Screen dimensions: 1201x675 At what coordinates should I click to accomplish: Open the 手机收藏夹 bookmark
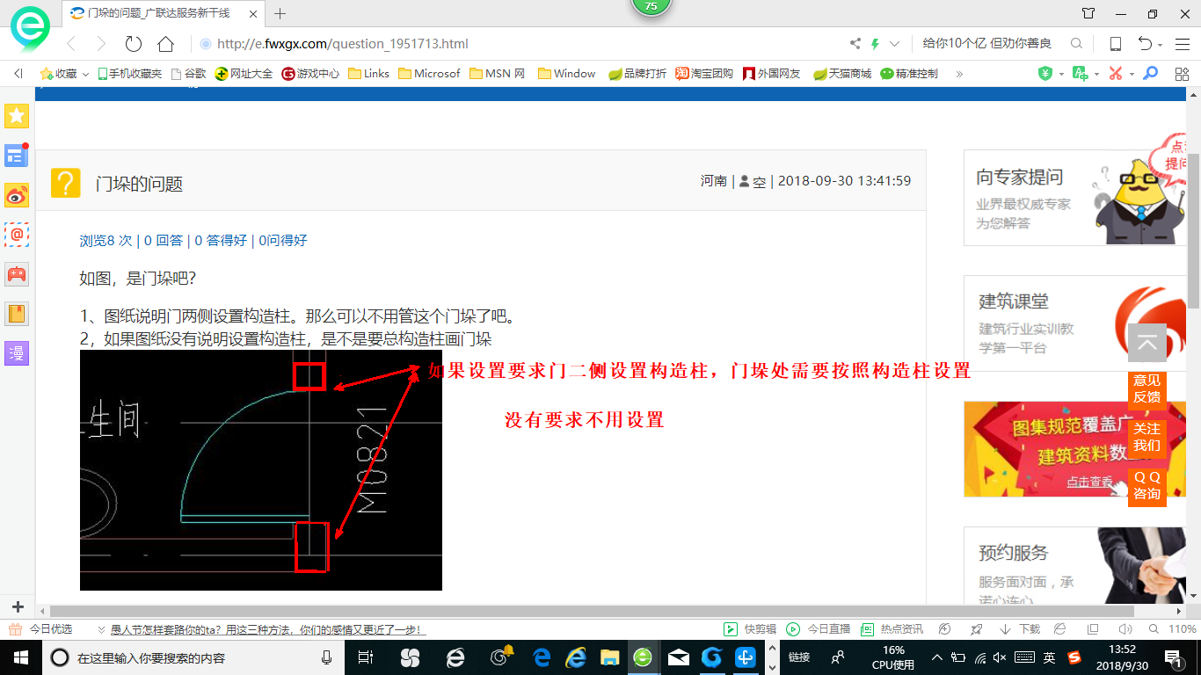[x=129, y=74]
